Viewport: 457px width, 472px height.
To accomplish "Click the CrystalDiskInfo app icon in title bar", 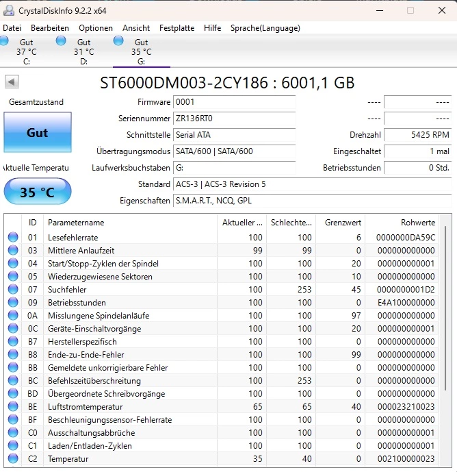I will coord(9,10).
